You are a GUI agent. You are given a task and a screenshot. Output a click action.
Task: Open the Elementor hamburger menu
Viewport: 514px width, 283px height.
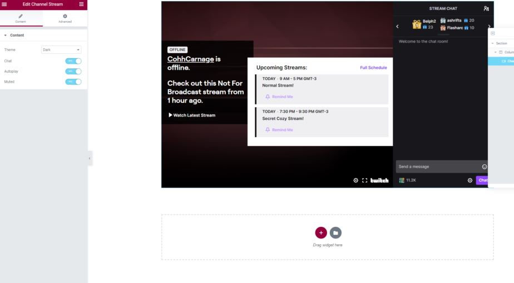pyautogui.click(x=4, y=4)
